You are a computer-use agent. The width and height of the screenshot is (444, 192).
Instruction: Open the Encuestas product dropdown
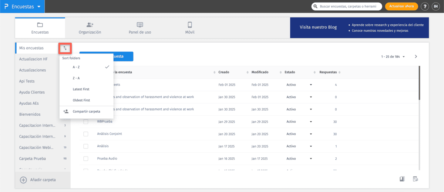(22, 7)
